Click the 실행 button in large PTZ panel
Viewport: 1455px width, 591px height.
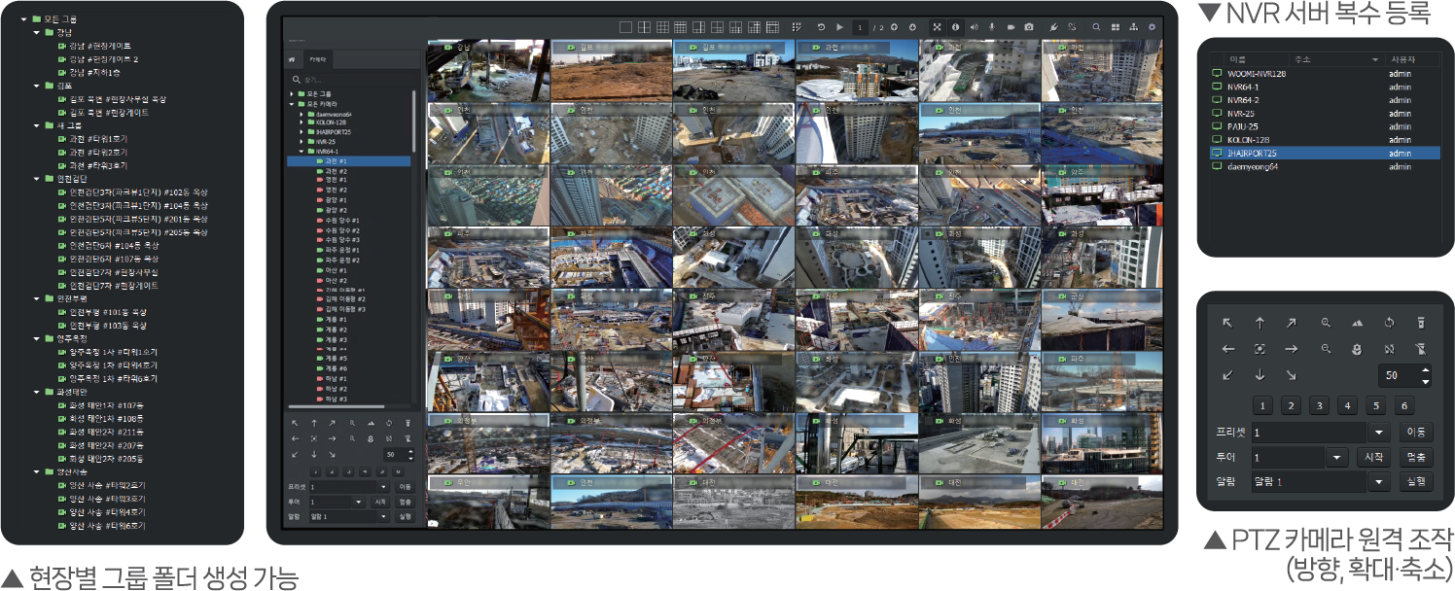(x=1415, y=481)
